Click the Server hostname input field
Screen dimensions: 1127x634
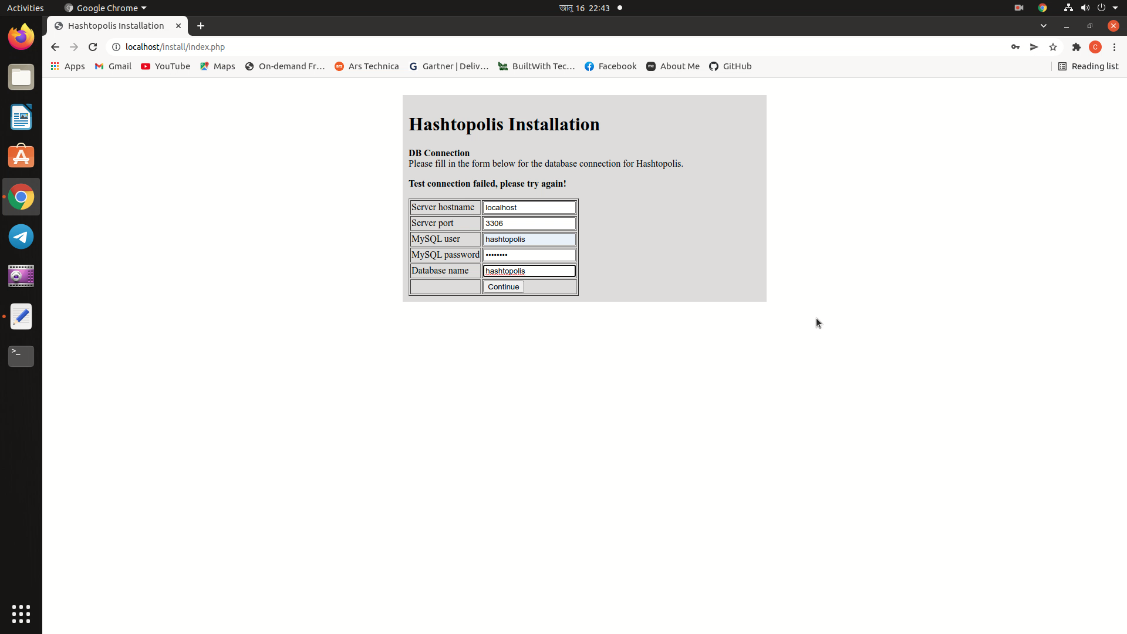click(528, 207)
